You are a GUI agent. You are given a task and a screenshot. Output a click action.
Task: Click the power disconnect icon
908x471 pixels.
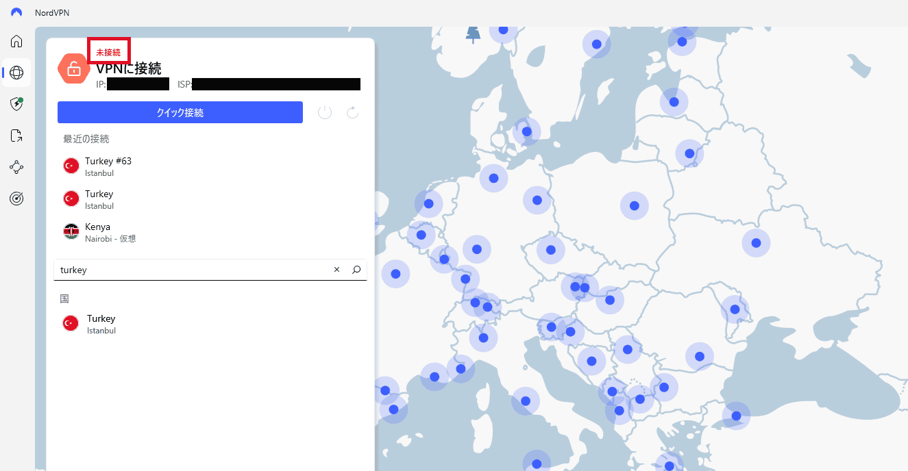click(x=325, y=112)
